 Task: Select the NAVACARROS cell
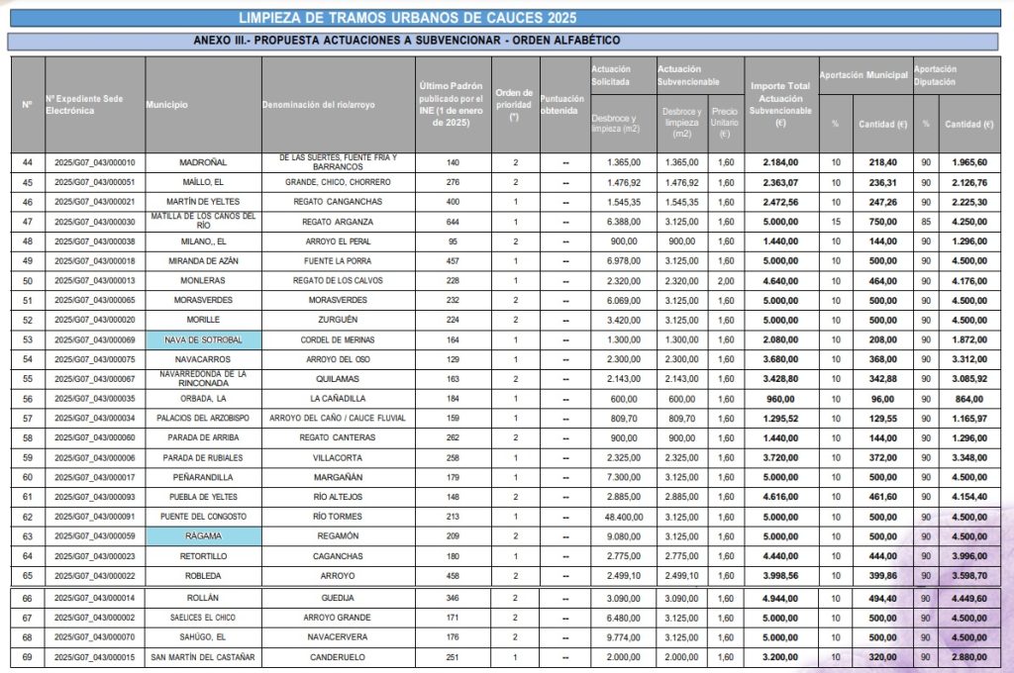(x=203, y=359)
